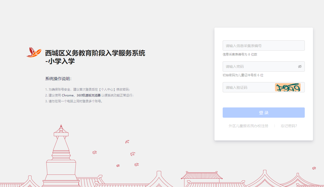The image size is (324, 187).
Task: Click the hint 信息采集表编号为 8 位数
Action: point(240,54)
